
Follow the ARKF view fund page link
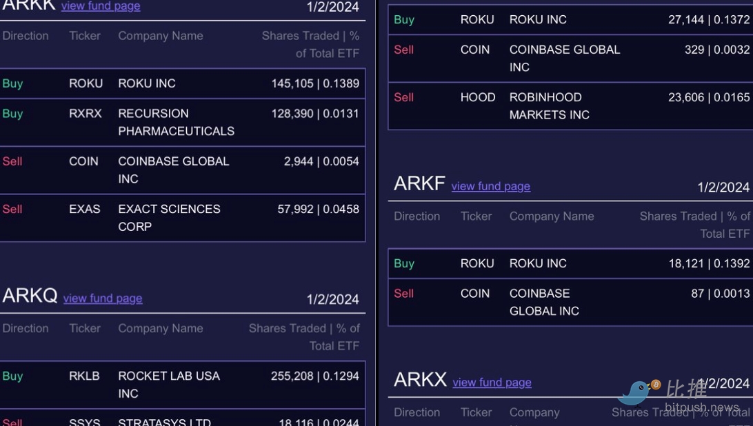click(x=490, y=186)
